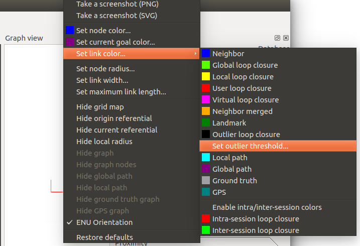Click the float icon in Graph view header
The width and height of the screenshot is (360, 246).
pyautogui.click(x=277, y=38)
